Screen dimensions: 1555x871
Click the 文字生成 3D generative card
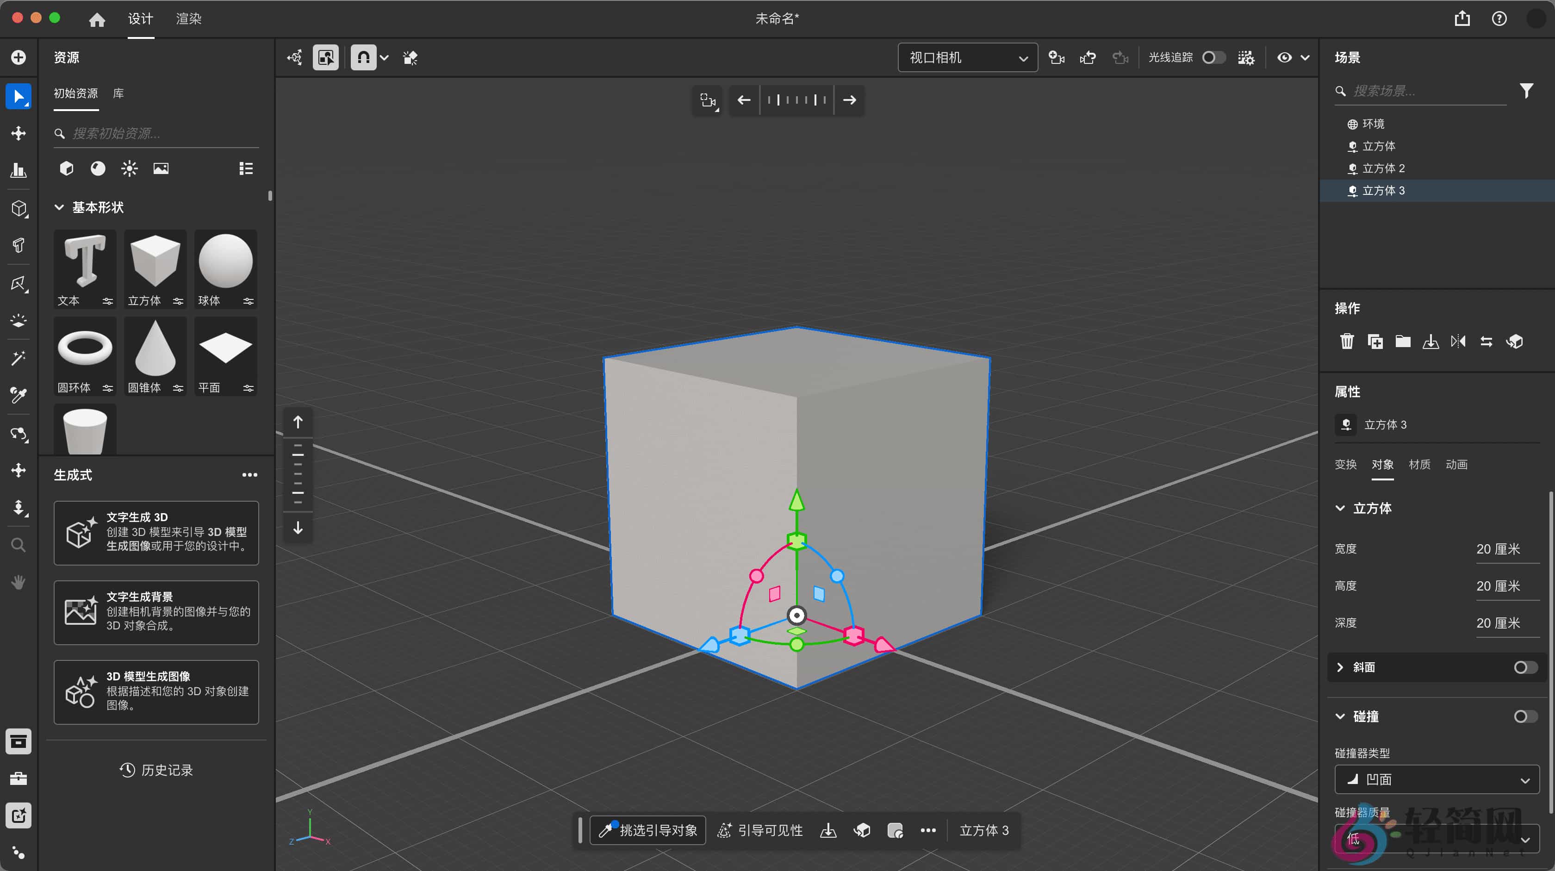click(156, 533)
